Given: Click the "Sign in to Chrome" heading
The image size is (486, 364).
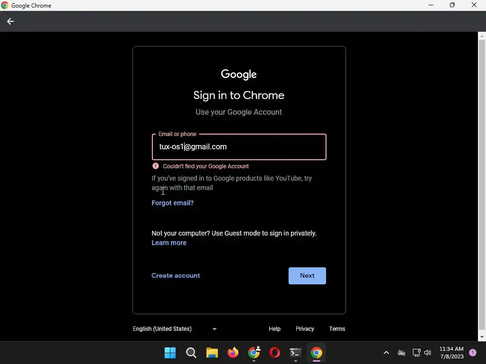Looking at the screenshot, I should [x=239, y=95].
